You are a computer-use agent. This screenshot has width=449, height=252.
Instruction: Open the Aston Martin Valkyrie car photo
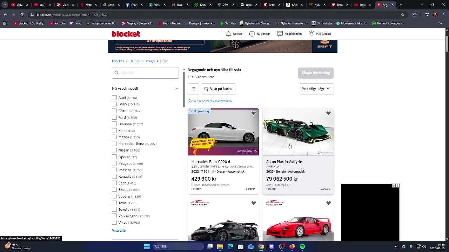click(298, 132)
